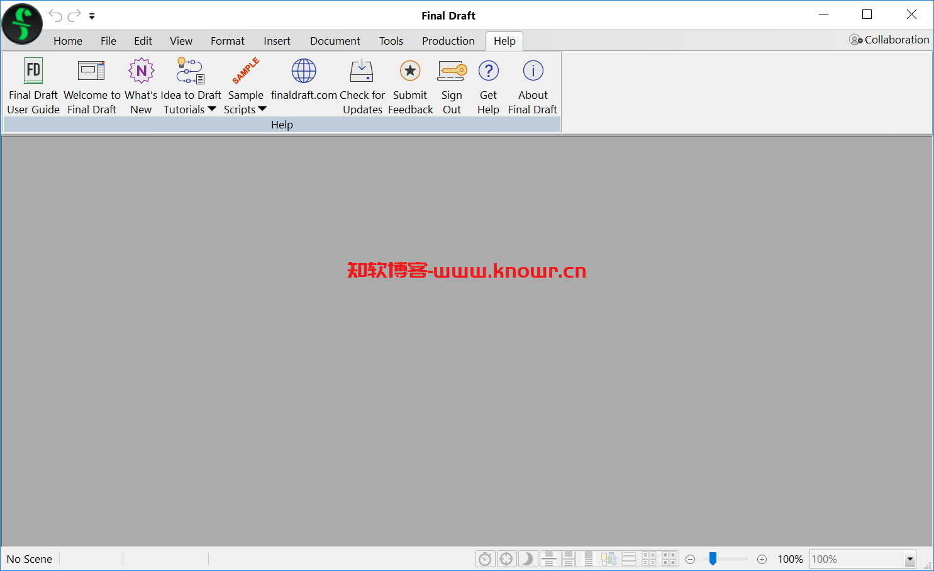Open the Insert tab
The height and width of the screenshot is (571, 934).
277,41
